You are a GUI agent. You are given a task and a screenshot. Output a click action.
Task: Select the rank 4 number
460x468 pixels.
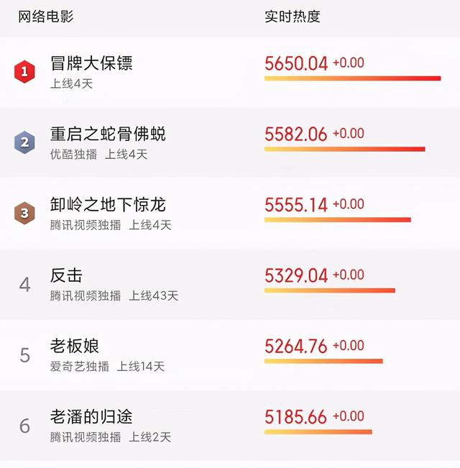coord(24,285)
